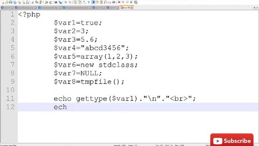Toggle the Function List panel icon
The height and width of the screenshot is (146, 259).
[105, 2]
